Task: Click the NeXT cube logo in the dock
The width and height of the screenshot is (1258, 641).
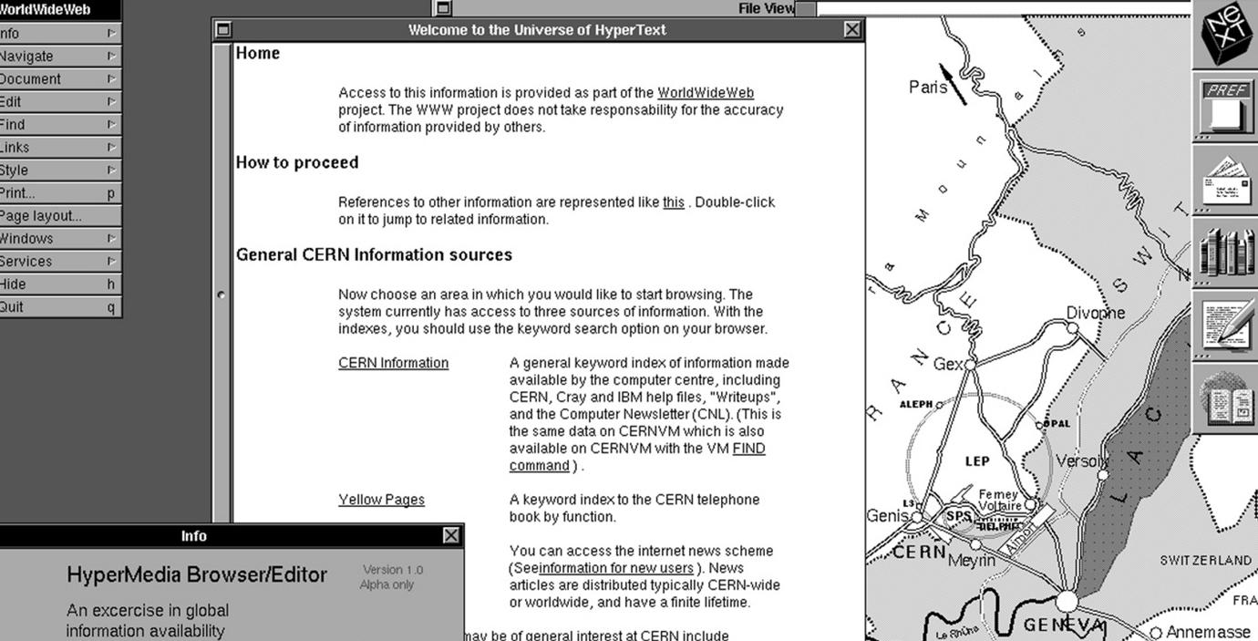Action: (1225, 34)
